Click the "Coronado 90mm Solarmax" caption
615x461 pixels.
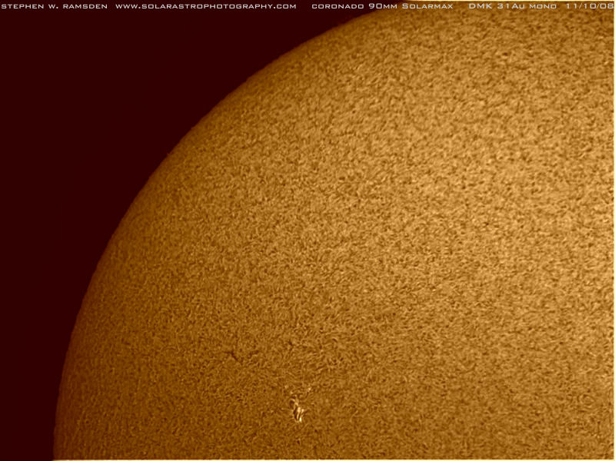(x=382, y=6)
